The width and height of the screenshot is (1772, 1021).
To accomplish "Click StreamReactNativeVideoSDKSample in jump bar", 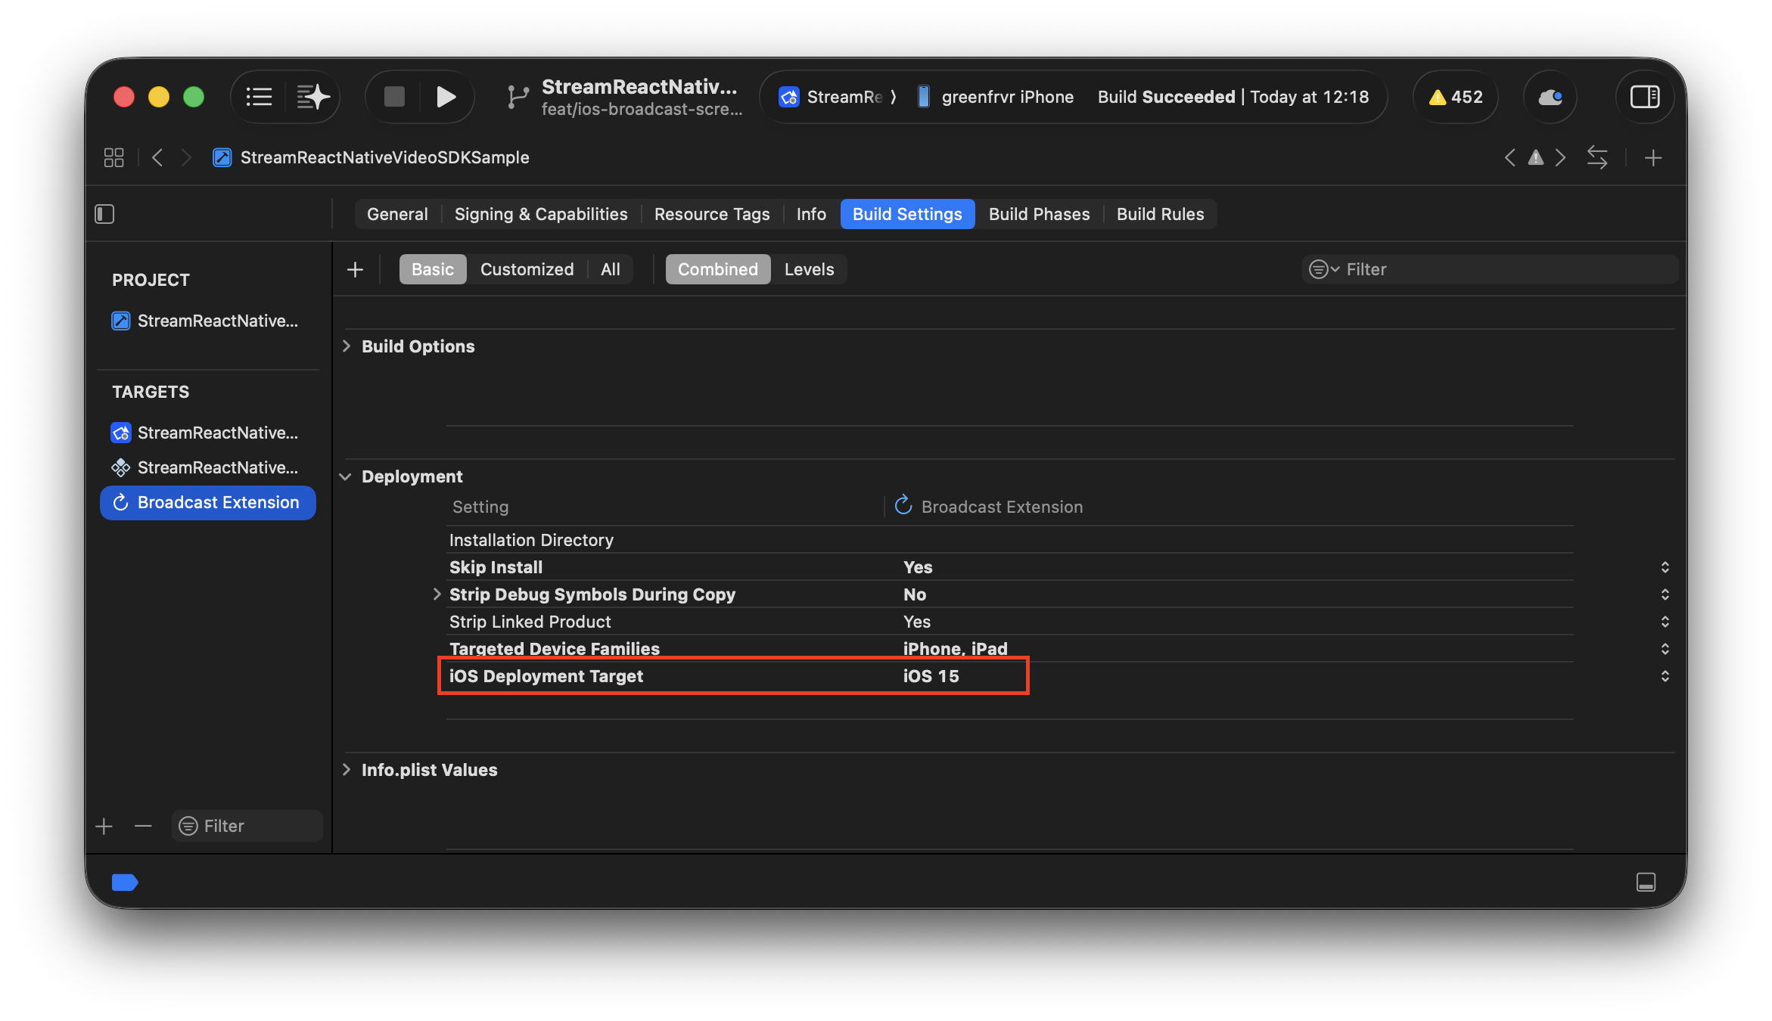I will (371, 157).
